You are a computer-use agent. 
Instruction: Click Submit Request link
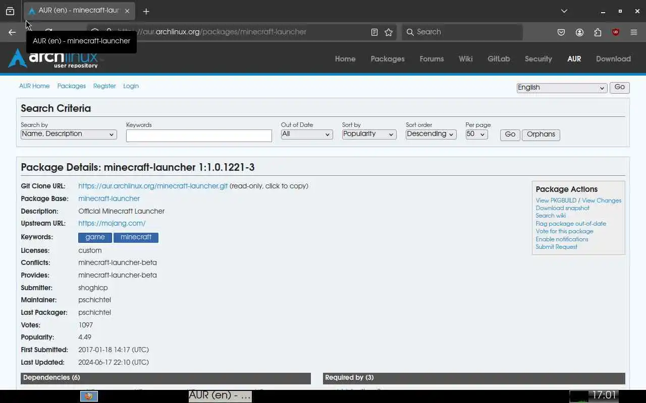(x=556, y=247)
